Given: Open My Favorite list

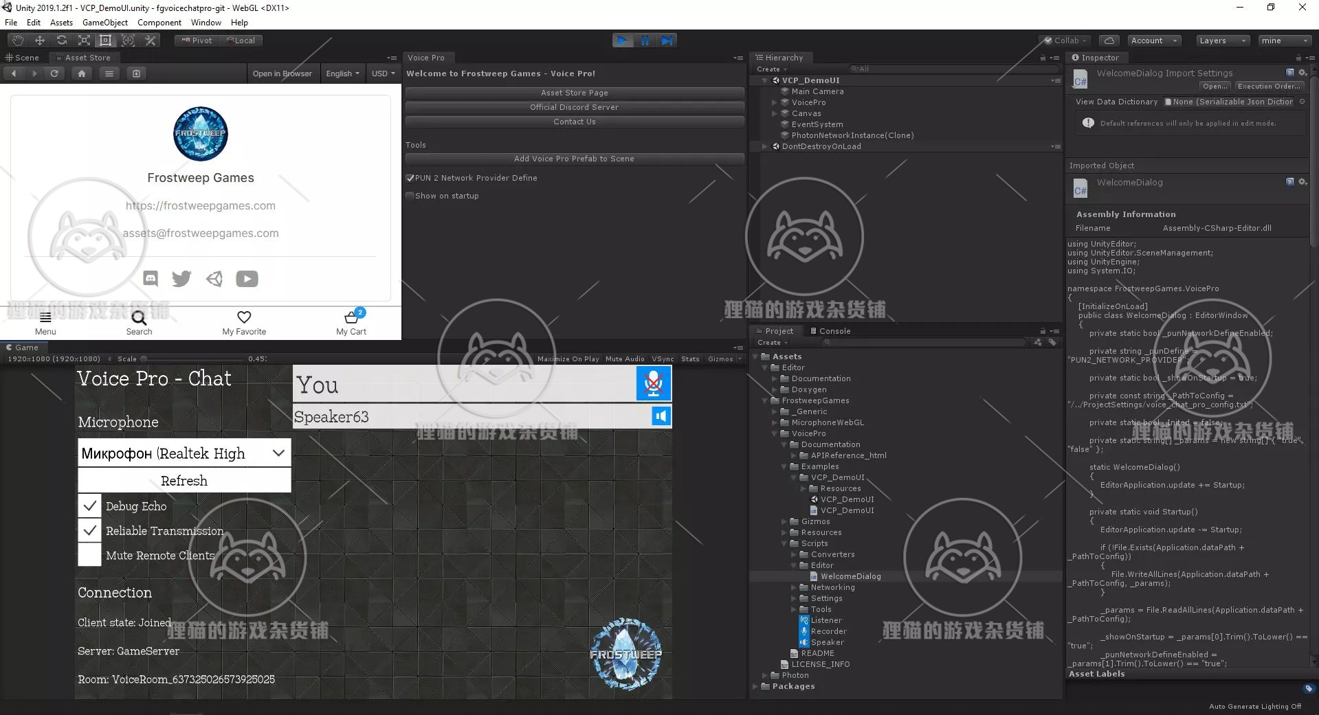Looking at the screenshot, I should pyautogui.click(x=244, y=323).
